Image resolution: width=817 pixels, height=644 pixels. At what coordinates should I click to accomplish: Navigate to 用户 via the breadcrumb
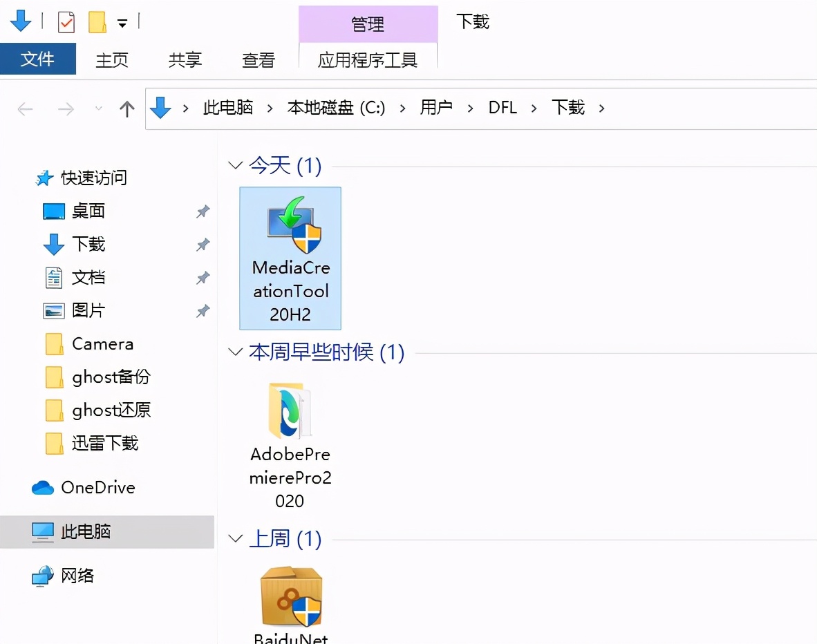pos(436,107)
